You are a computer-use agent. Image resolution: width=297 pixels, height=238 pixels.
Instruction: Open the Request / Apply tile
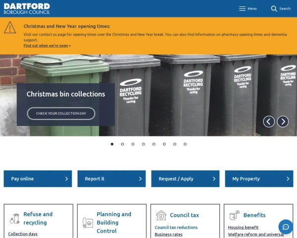[x=185, y=178]
